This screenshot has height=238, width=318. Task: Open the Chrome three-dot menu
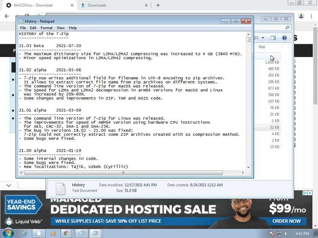coord(311,16)
